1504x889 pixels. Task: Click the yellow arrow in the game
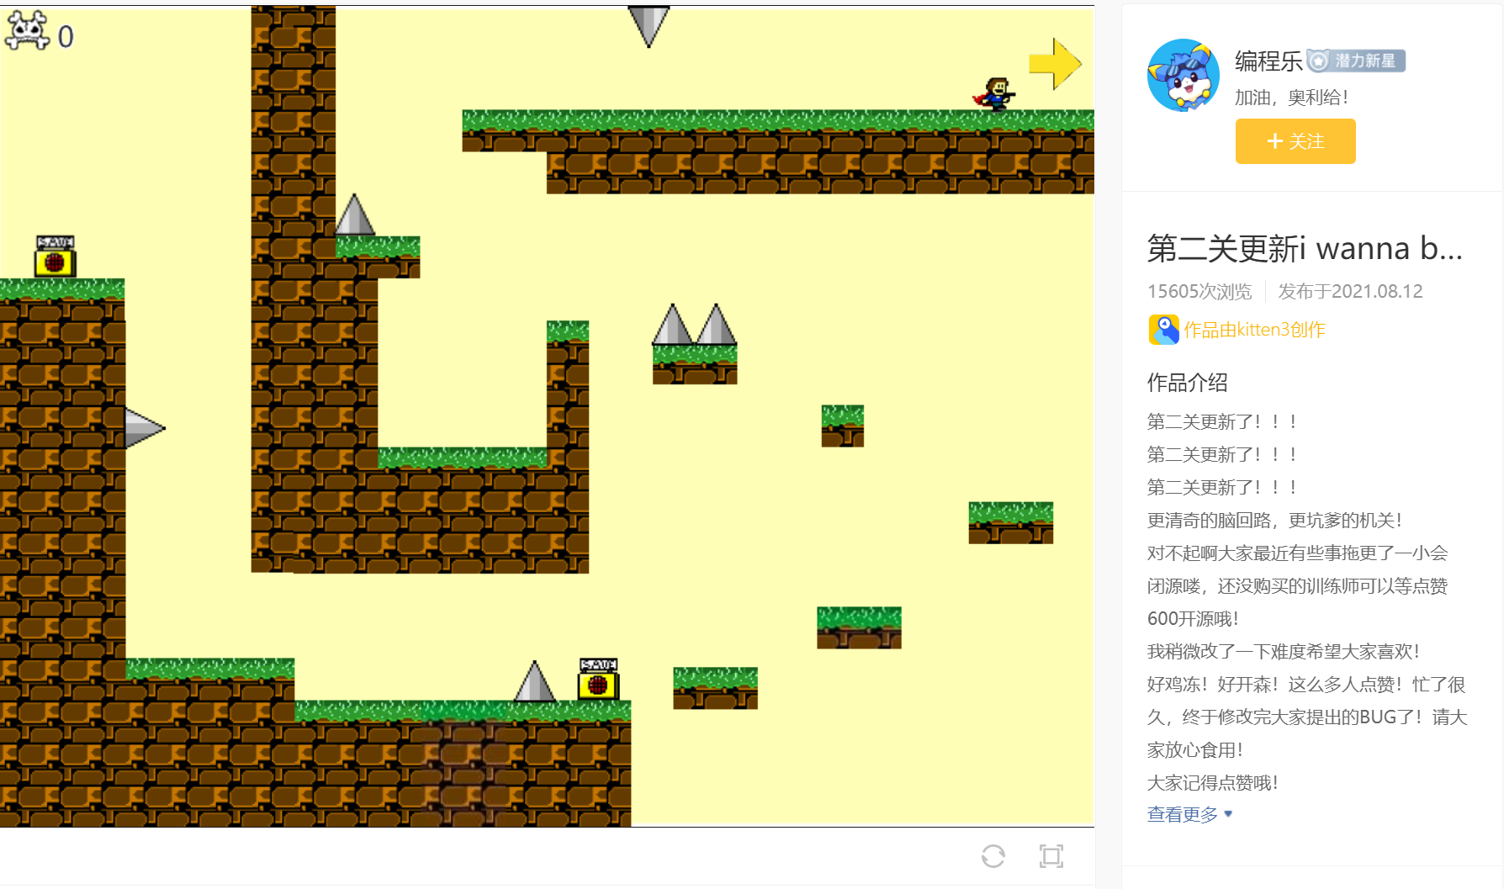click(1055, 64)
